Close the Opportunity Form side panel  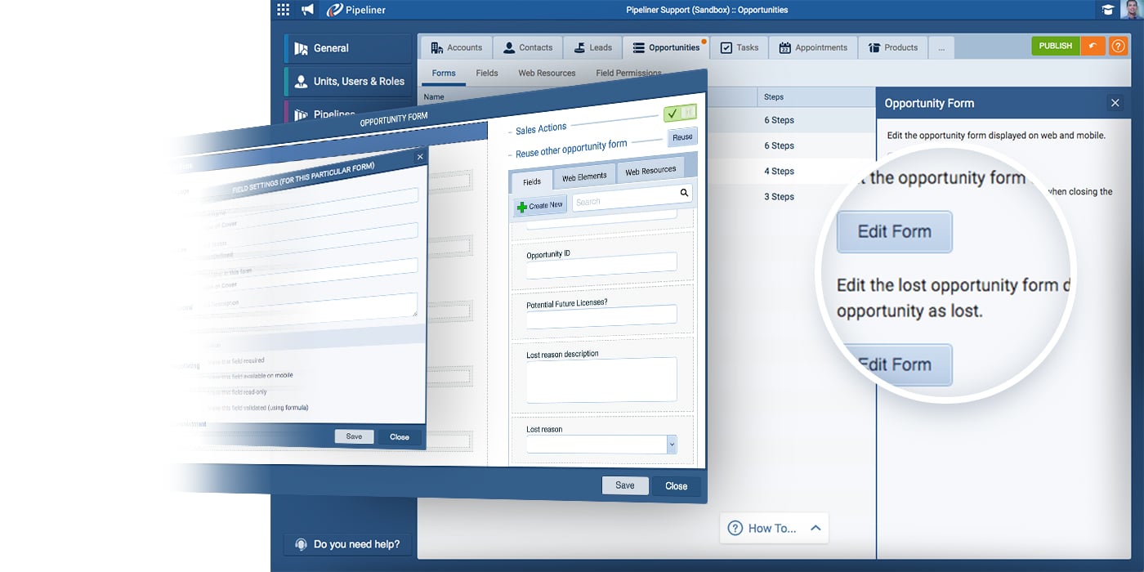tap(1115, 103)
